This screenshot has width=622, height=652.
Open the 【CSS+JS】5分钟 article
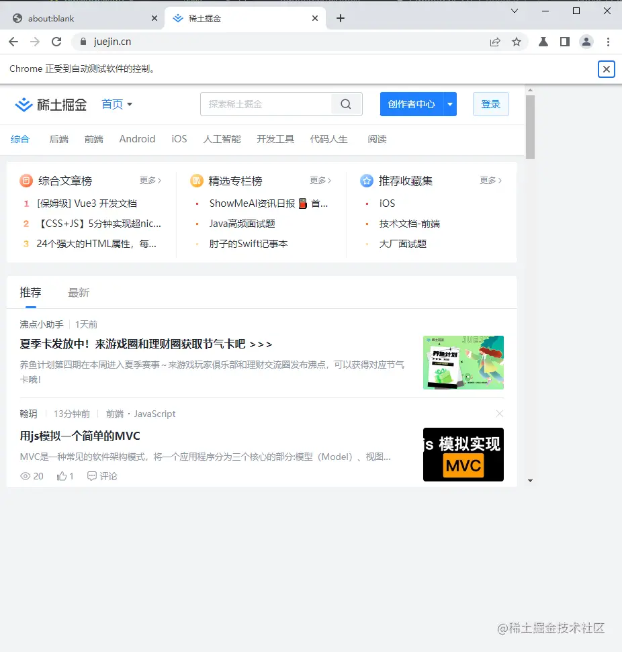99,224
